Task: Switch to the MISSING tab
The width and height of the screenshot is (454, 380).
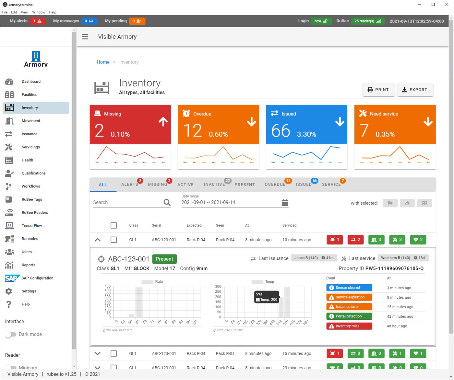Action: tap(158, 184)
